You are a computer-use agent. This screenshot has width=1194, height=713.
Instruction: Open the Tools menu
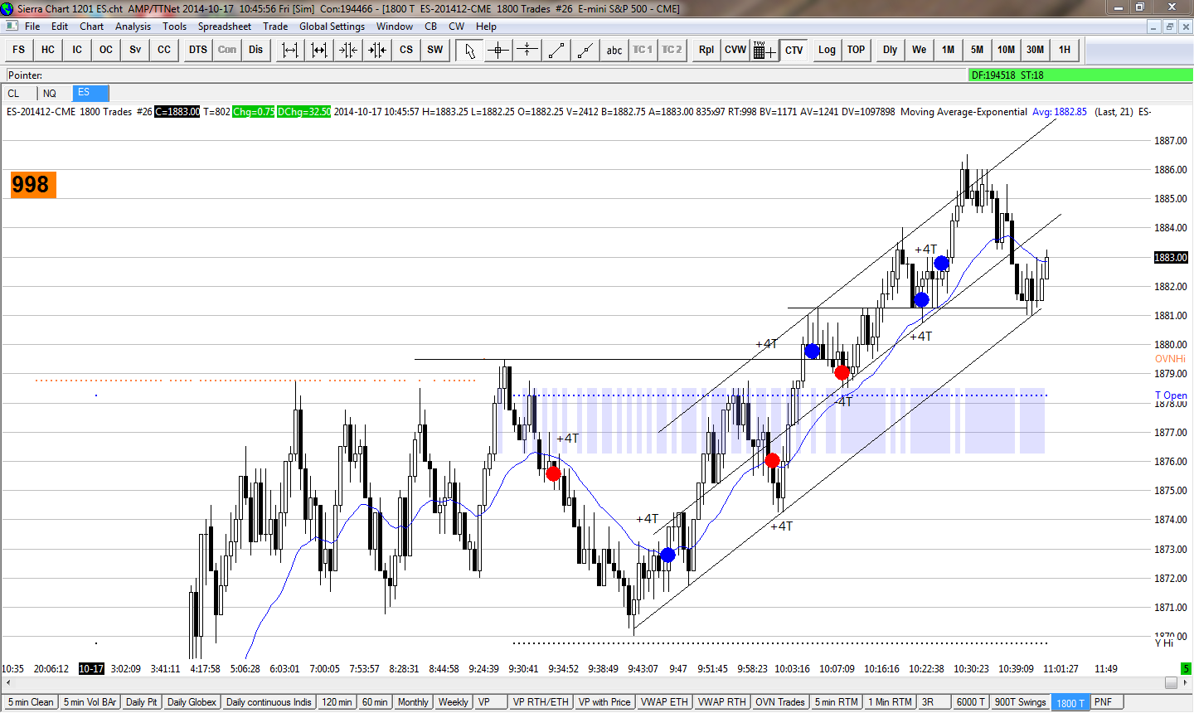(175, 27)
